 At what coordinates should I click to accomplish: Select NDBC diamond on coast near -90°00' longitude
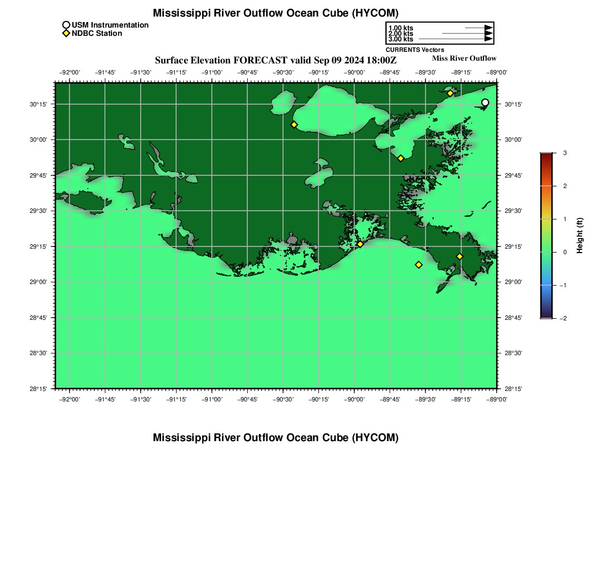(360, 244)
